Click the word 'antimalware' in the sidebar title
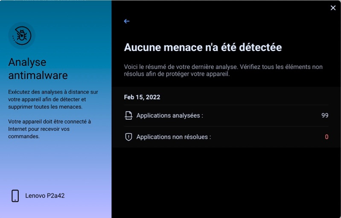The height and width of the screenshot is (218, 341). [38, 76]
